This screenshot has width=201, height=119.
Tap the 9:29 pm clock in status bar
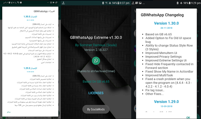click(x=196, y=3)
